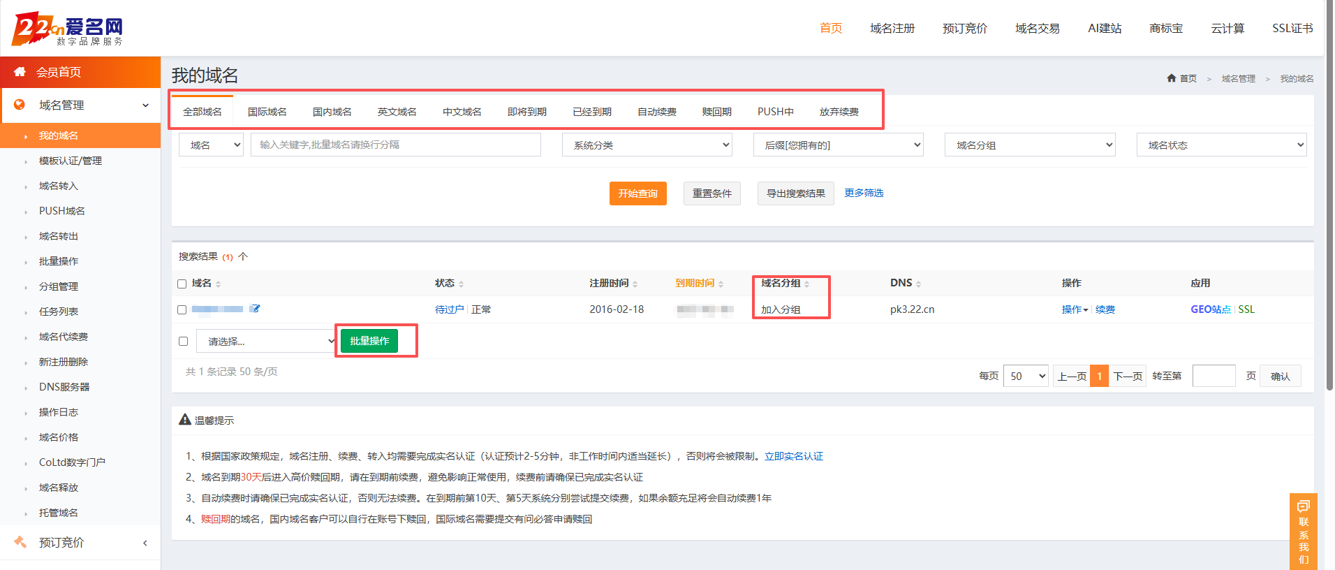
Task: Expand the 域名状态 dropdown
Action: [1221, 145]
